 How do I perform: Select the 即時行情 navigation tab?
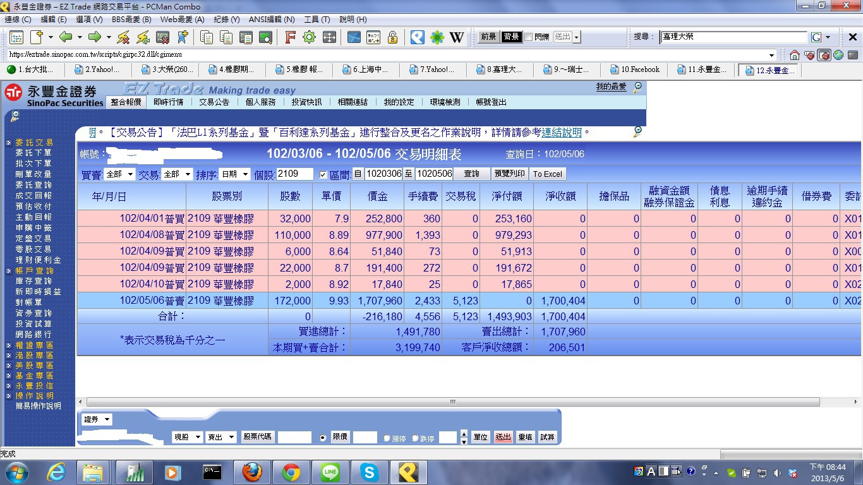click(169, 102)
